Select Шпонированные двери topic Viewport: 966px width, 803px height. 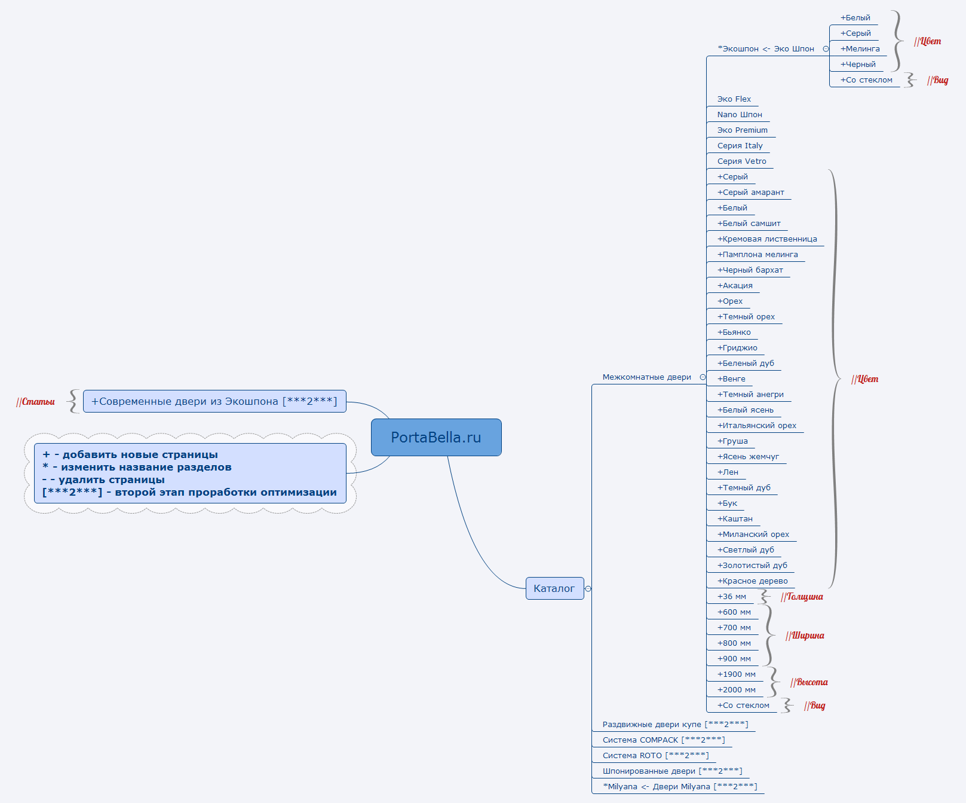pyautogui.click(x=672, y=771)
